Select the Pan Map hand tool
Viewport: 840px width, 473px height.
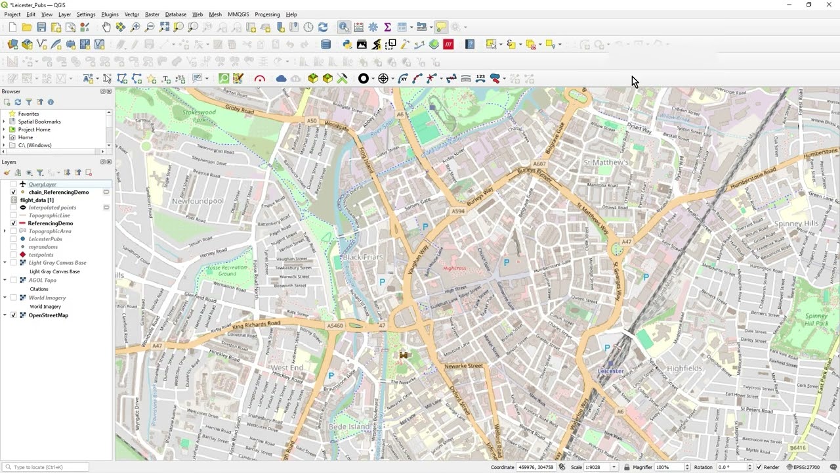106,27
